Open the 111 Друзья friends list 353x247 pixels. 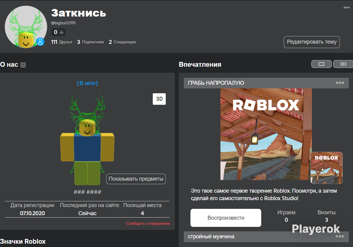(61, 42)
